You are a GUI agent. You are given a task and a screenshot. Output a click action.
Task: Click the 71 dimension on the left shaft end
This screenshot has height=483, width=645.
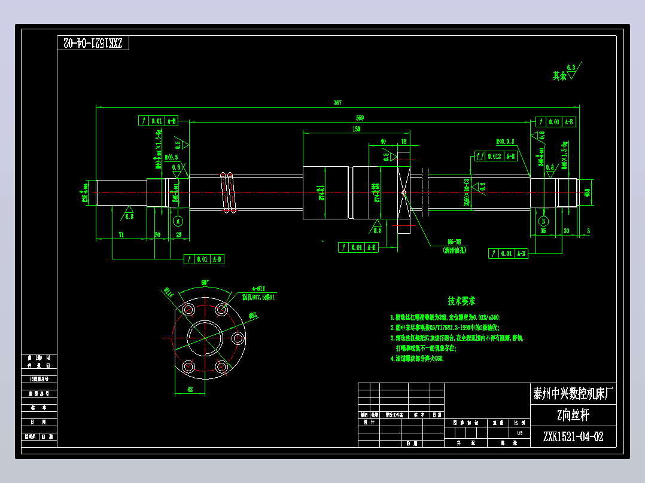coord(121,235)
